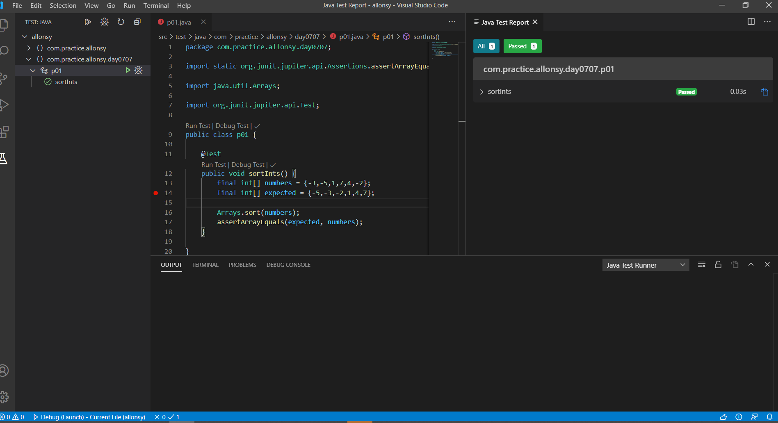The height and width of the screenshot is (423, 778).
Task: Open the Go menu
Action: (111, 5)
